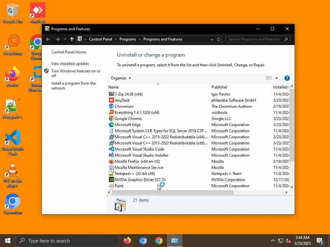Click the AnyDesk icon in the programs list

coord(111,100)
